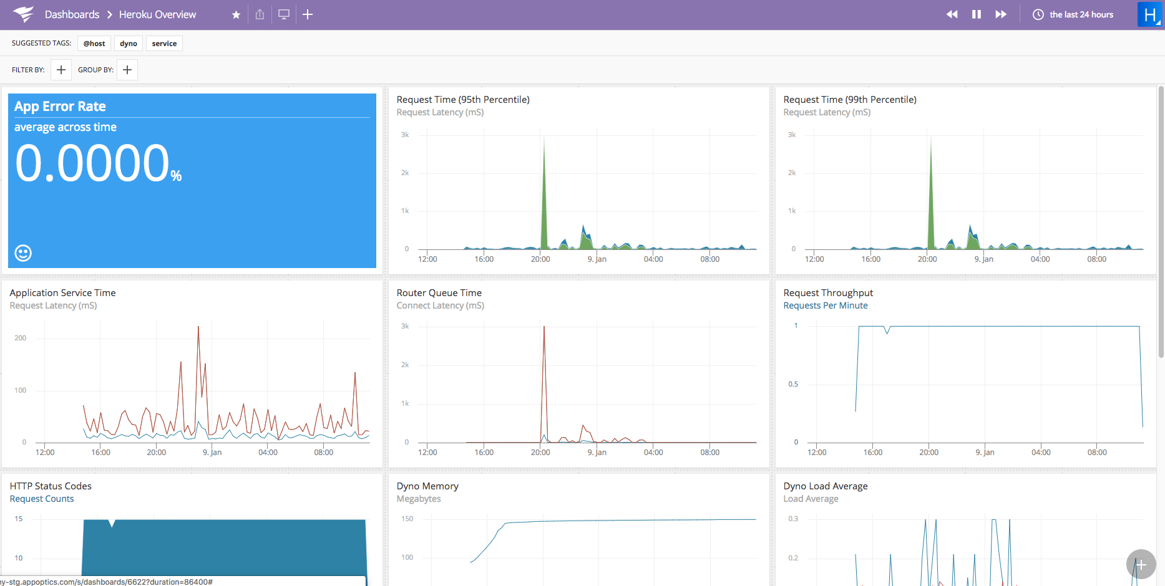Open the 'the last 24 hours' time selector

click(x=1081, y=14)
